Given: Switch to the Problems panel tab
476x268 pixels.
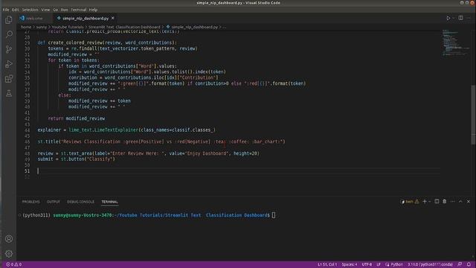Looking at the screenshot, I should coord(30,202).
